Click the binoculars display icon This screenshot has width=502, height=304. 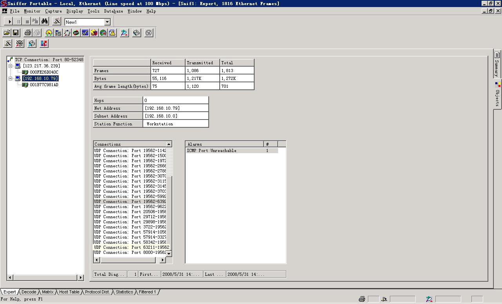[44, 22]
